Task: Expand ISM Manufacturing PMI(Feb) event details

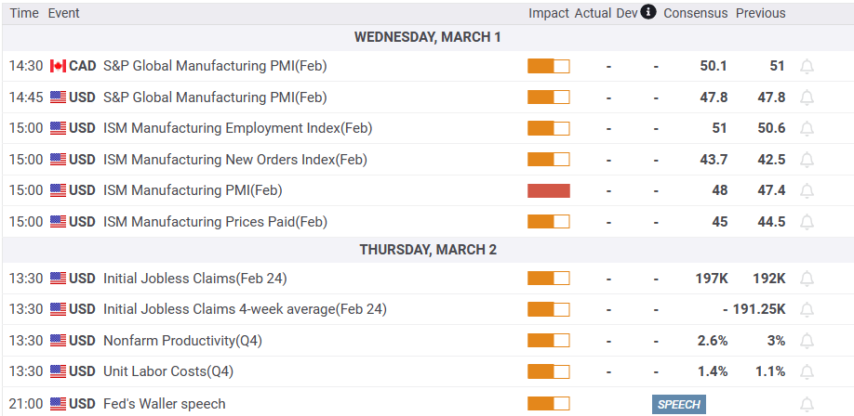Action: (x=192, y=190)
